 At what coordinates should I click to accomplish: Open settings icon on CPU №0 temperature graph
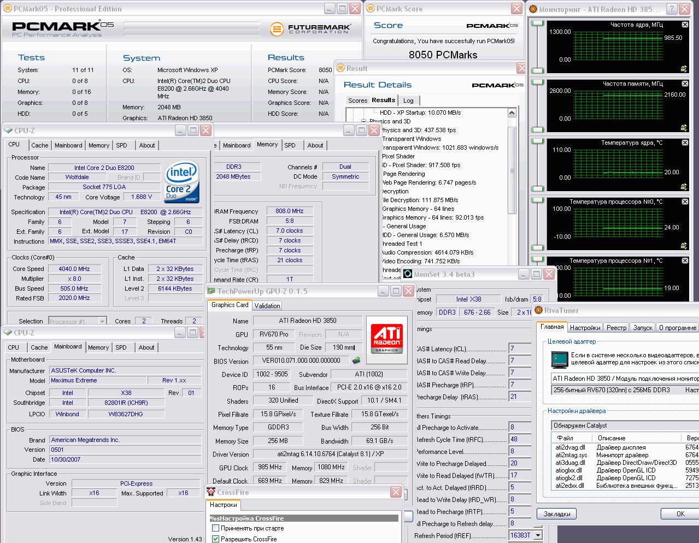click(x=684, y=246)
